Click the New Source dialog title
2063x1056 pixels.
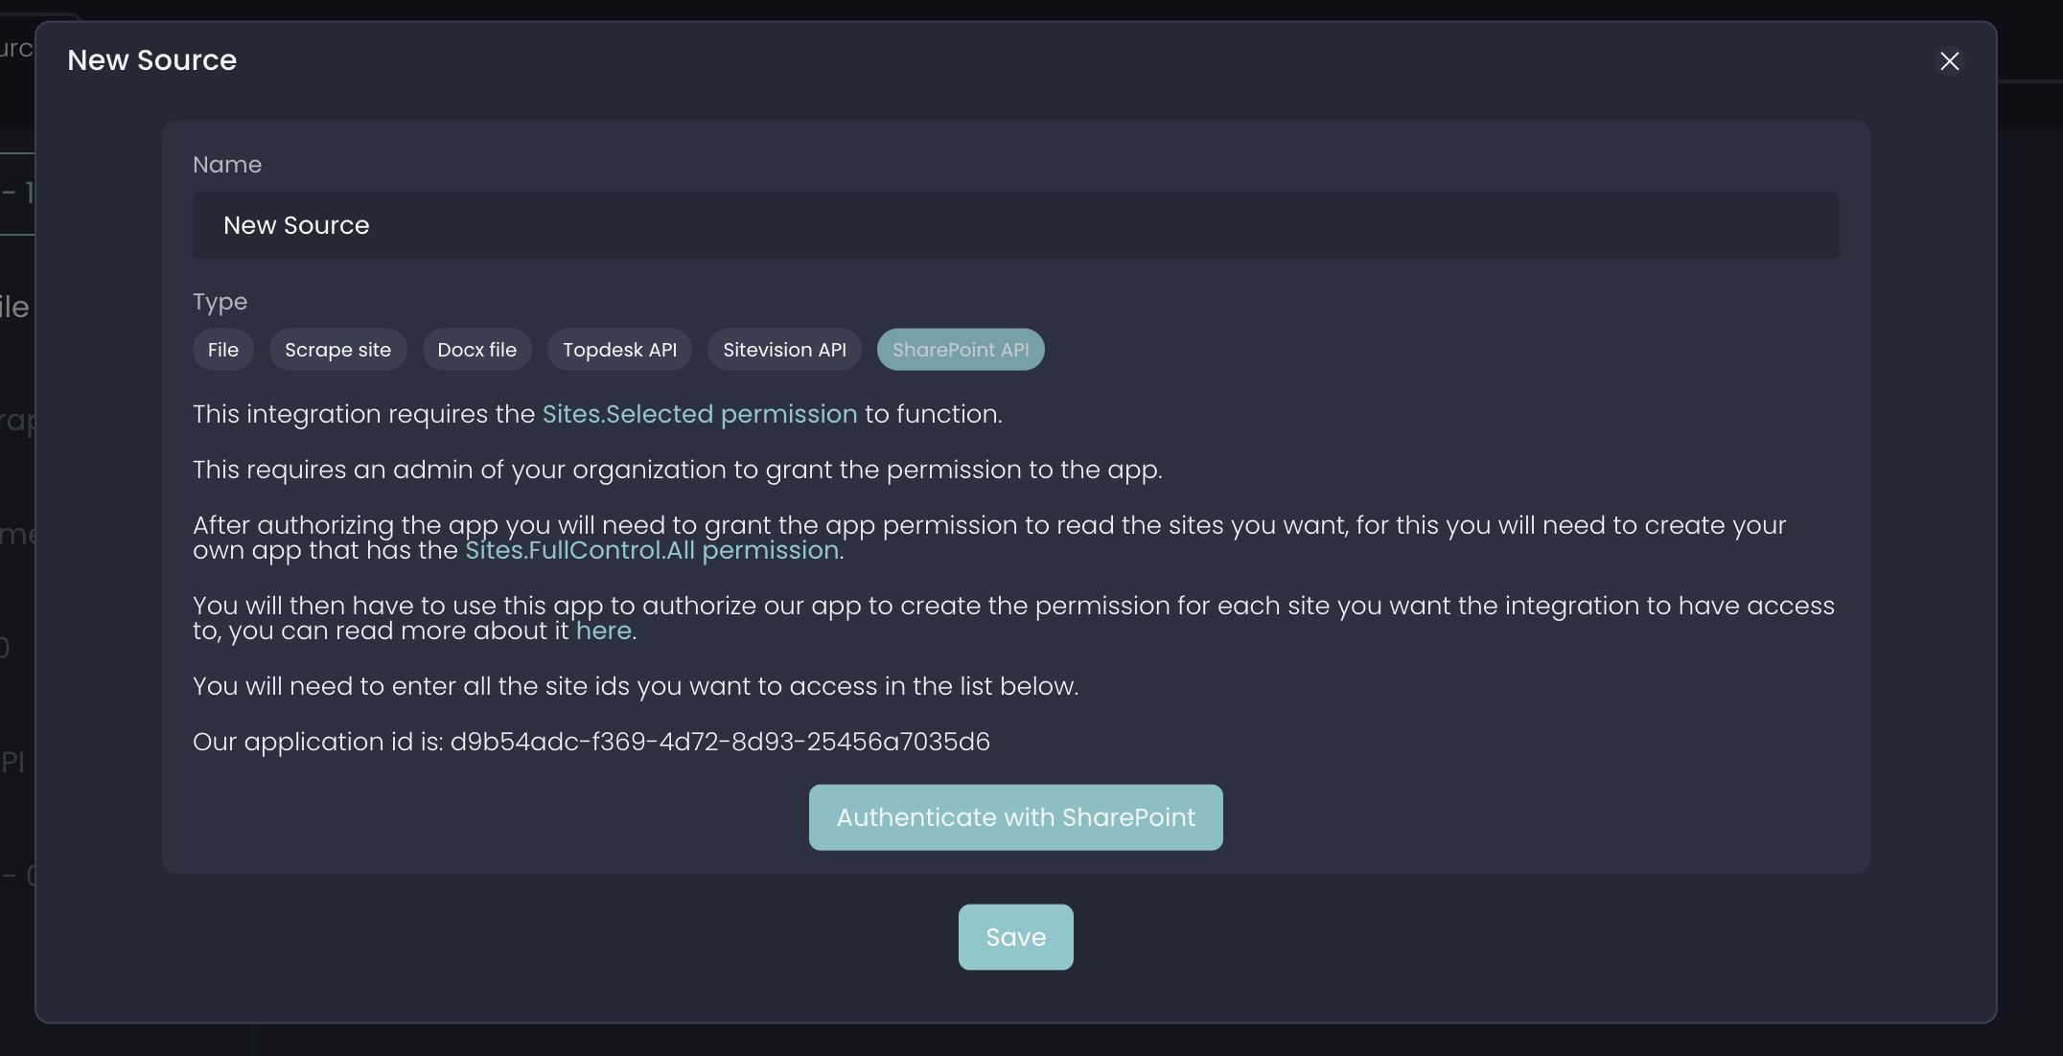point(151,60)
